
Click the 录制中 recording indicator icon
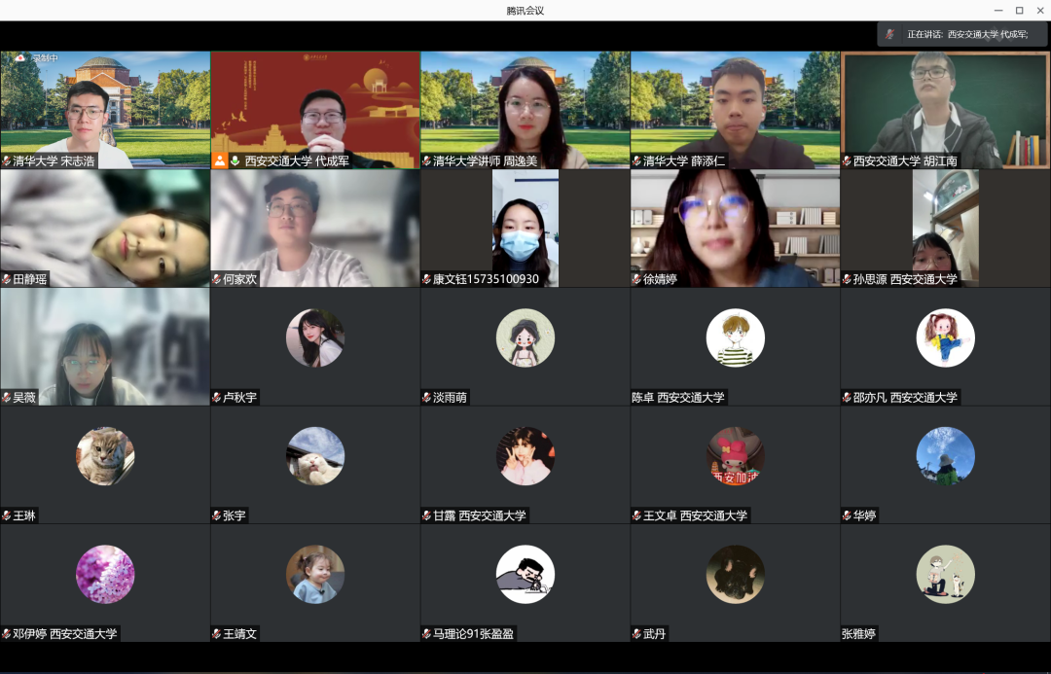[19, 58]
